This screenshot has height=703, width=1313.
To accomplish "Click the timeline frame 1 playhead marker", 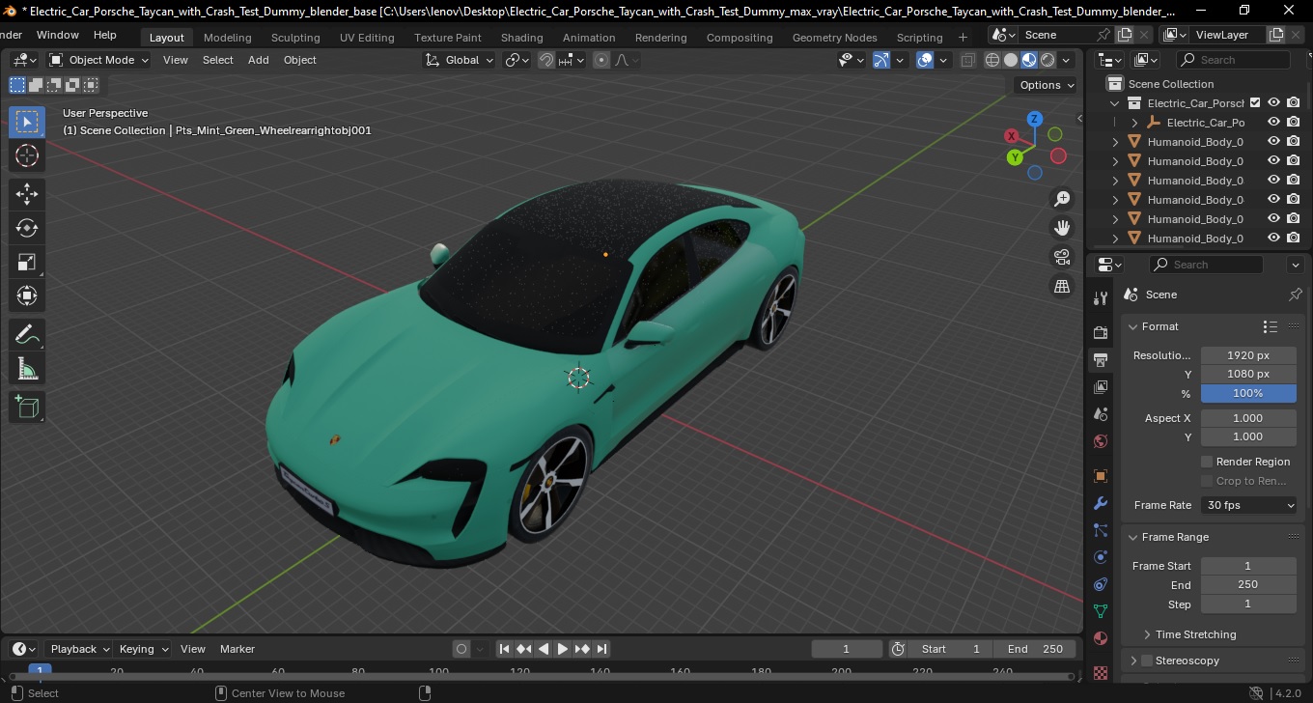I will click(40, 669).
